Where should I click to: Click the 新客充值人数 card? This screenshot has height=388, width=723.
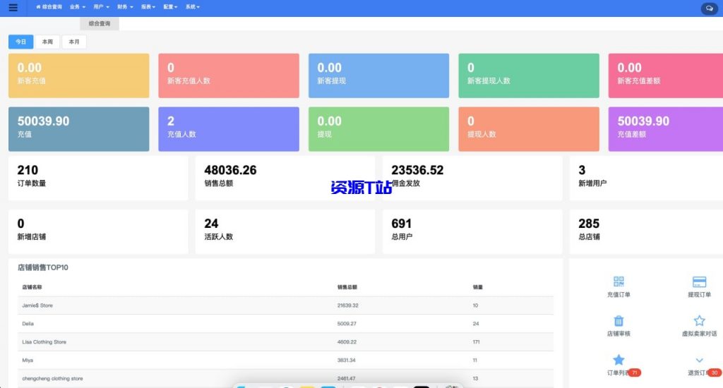(229, 75)
